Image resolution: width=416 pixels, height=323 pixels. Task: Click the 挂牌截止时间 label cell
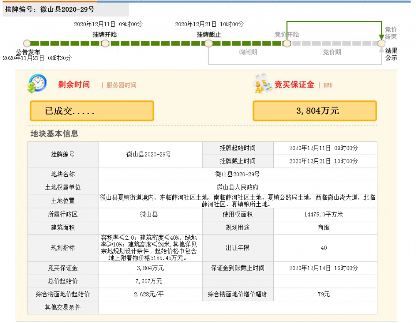(238, 161)
